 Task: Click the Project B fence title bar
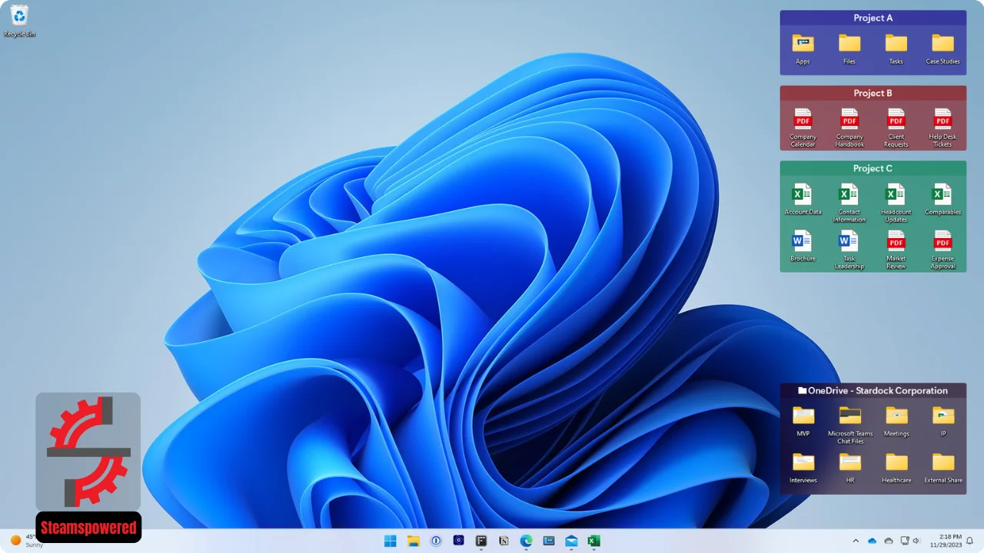click(873, 93)
